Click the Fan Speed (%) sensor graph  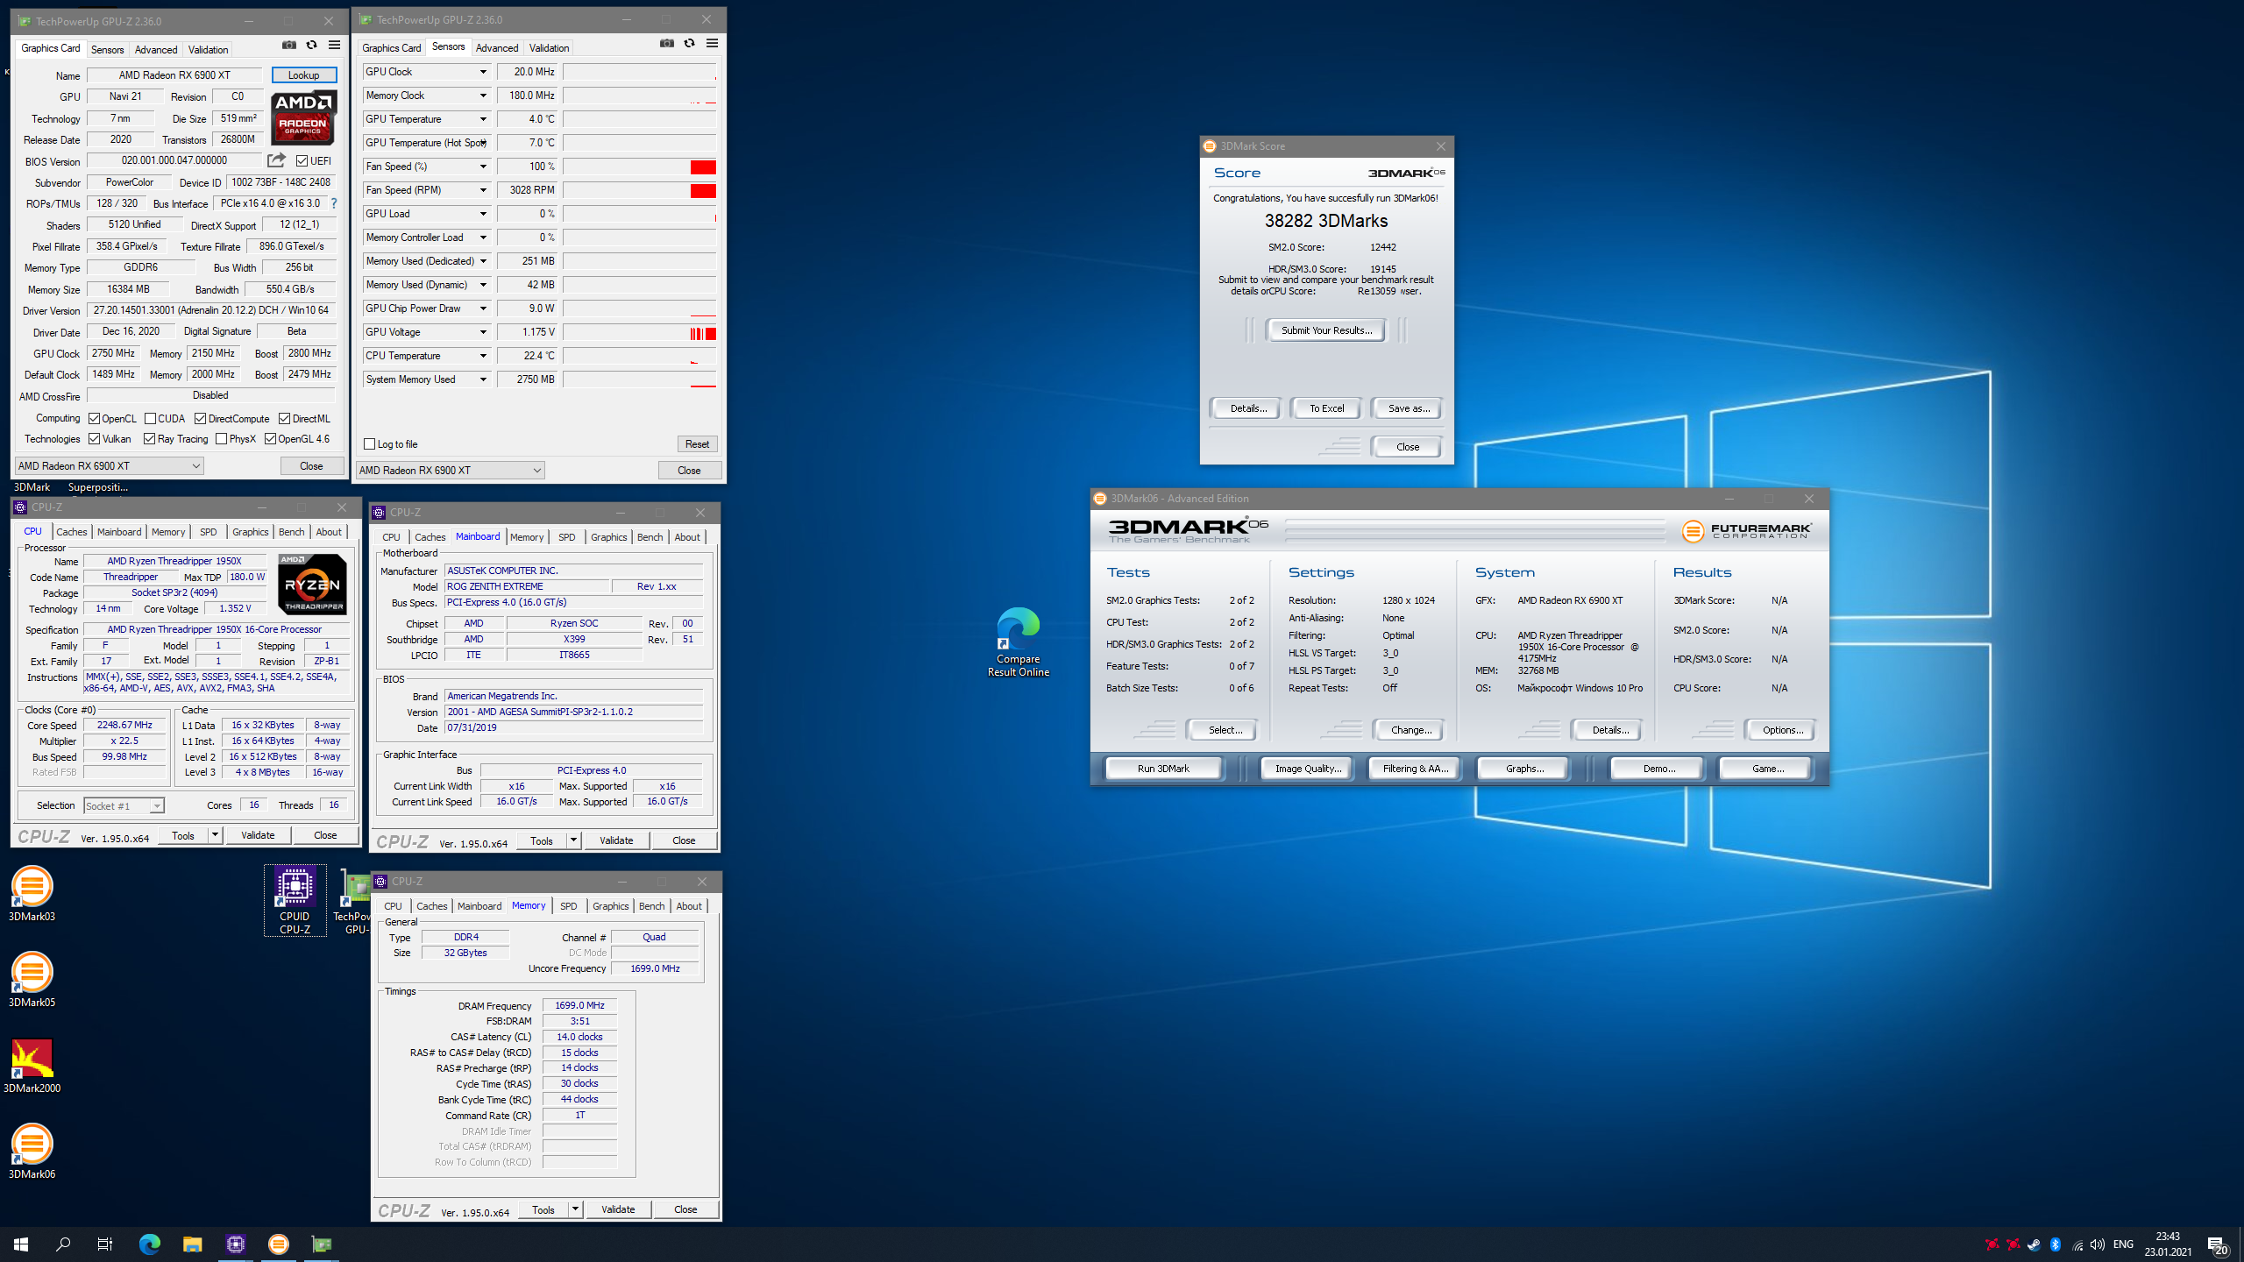click(640, 167)
